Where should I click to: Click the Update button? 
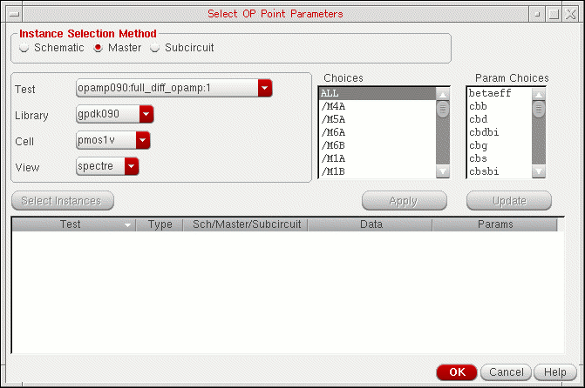509,201
